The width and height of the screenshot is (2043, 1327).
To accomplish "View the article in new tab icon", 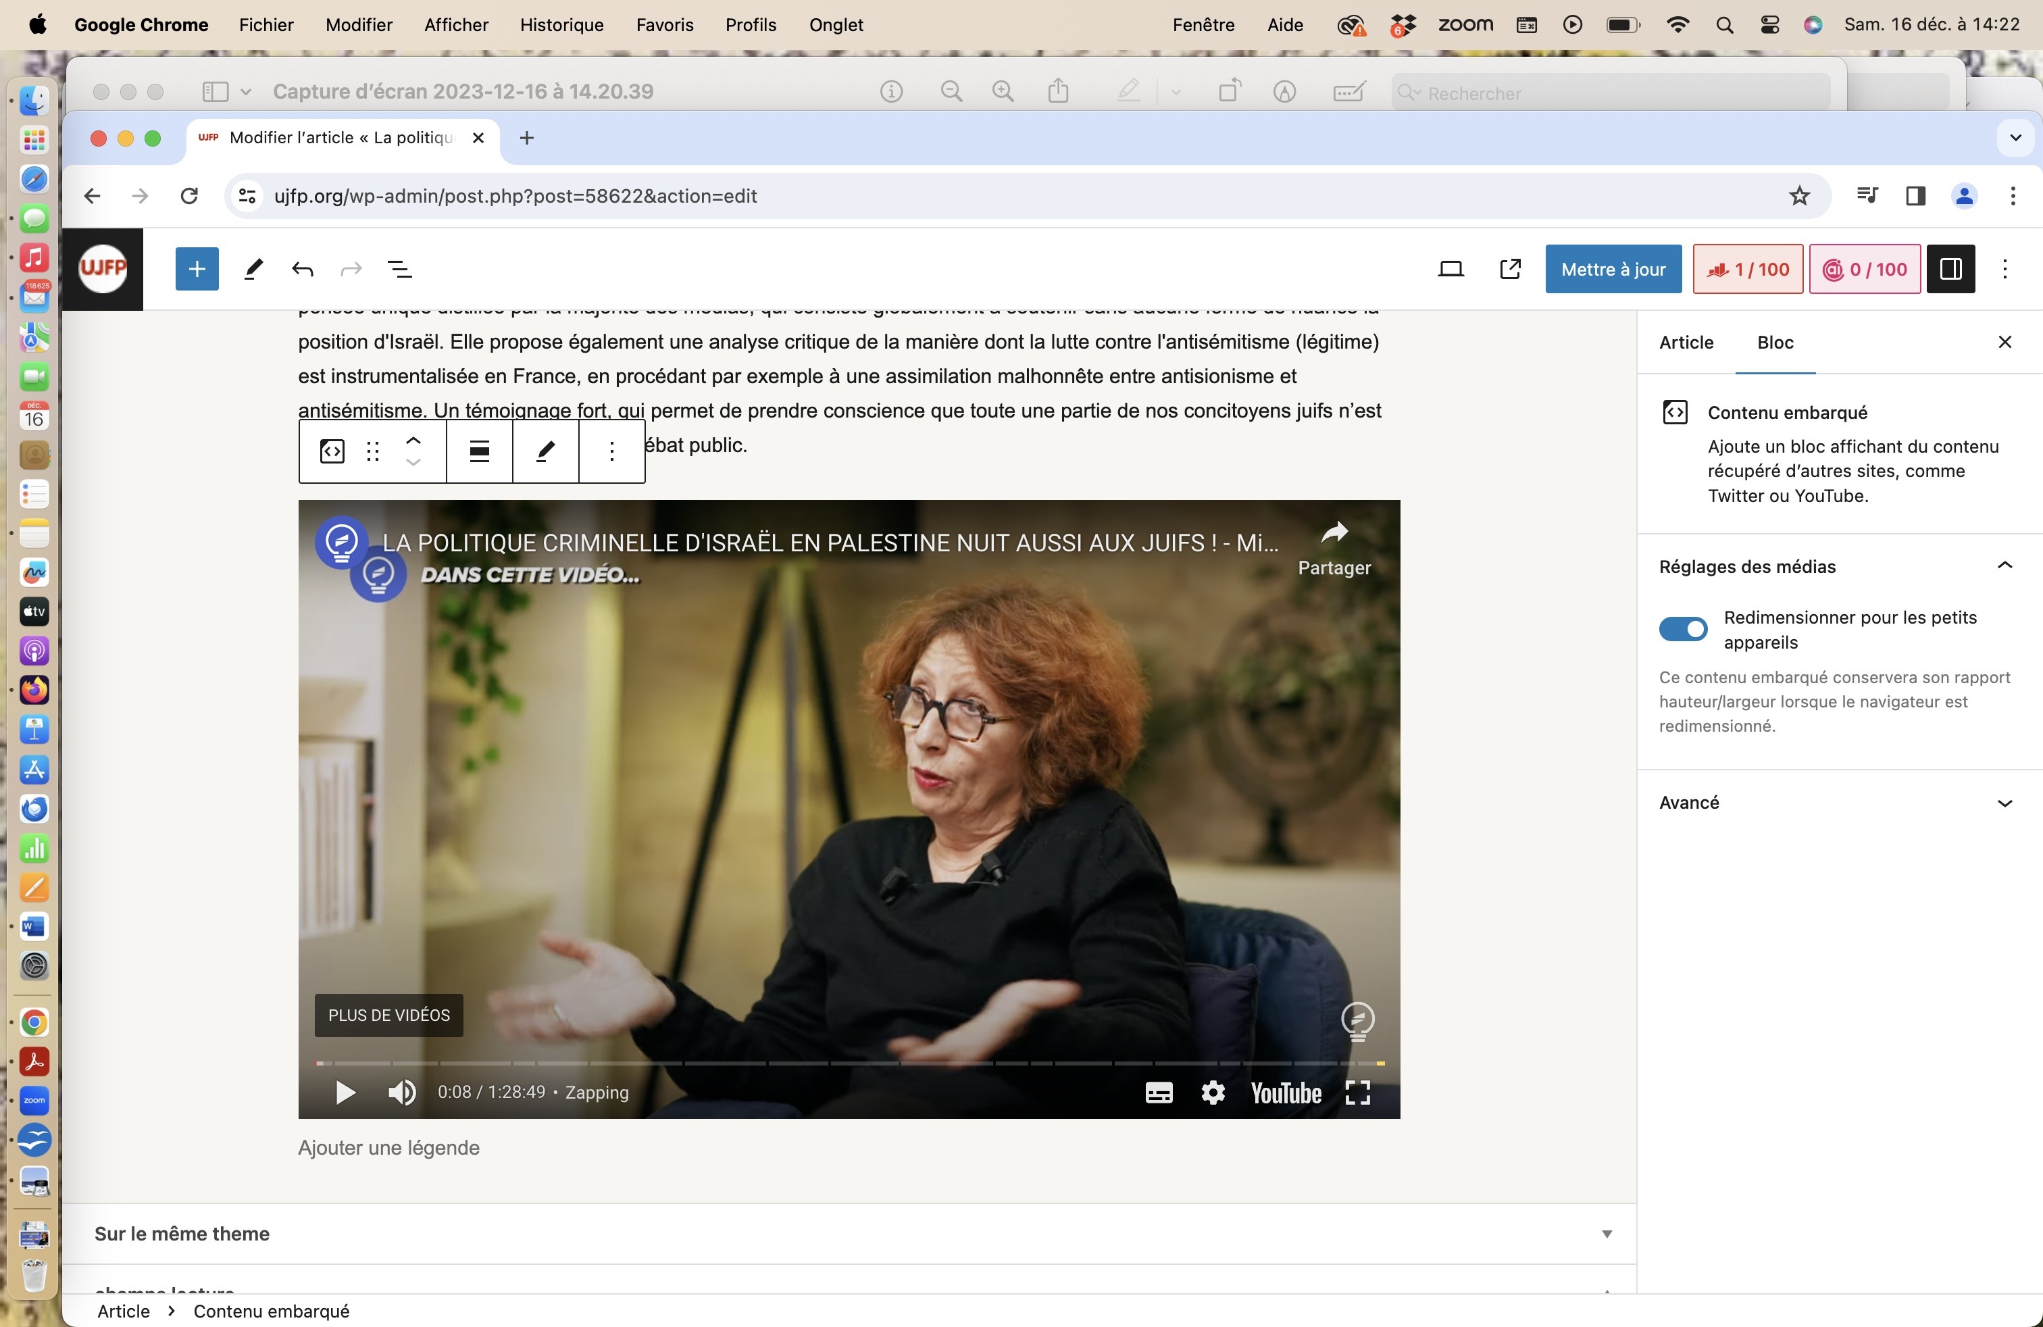I will [x=1510, y=270].
